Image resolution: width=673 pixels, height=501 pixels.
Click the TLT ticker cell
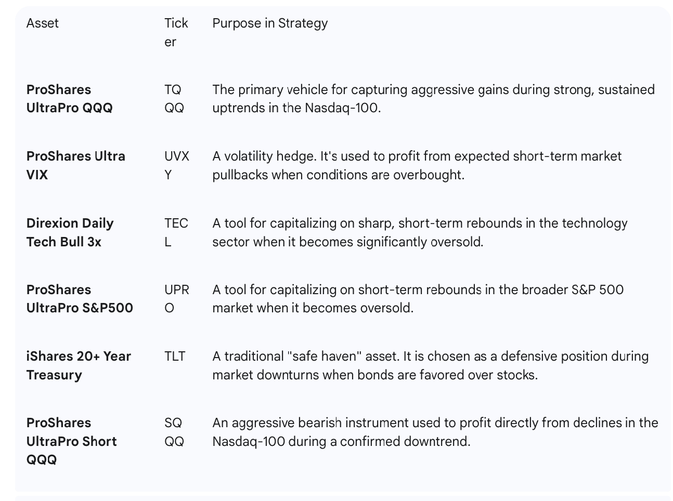pyautogui.click(x=175, y=357)
